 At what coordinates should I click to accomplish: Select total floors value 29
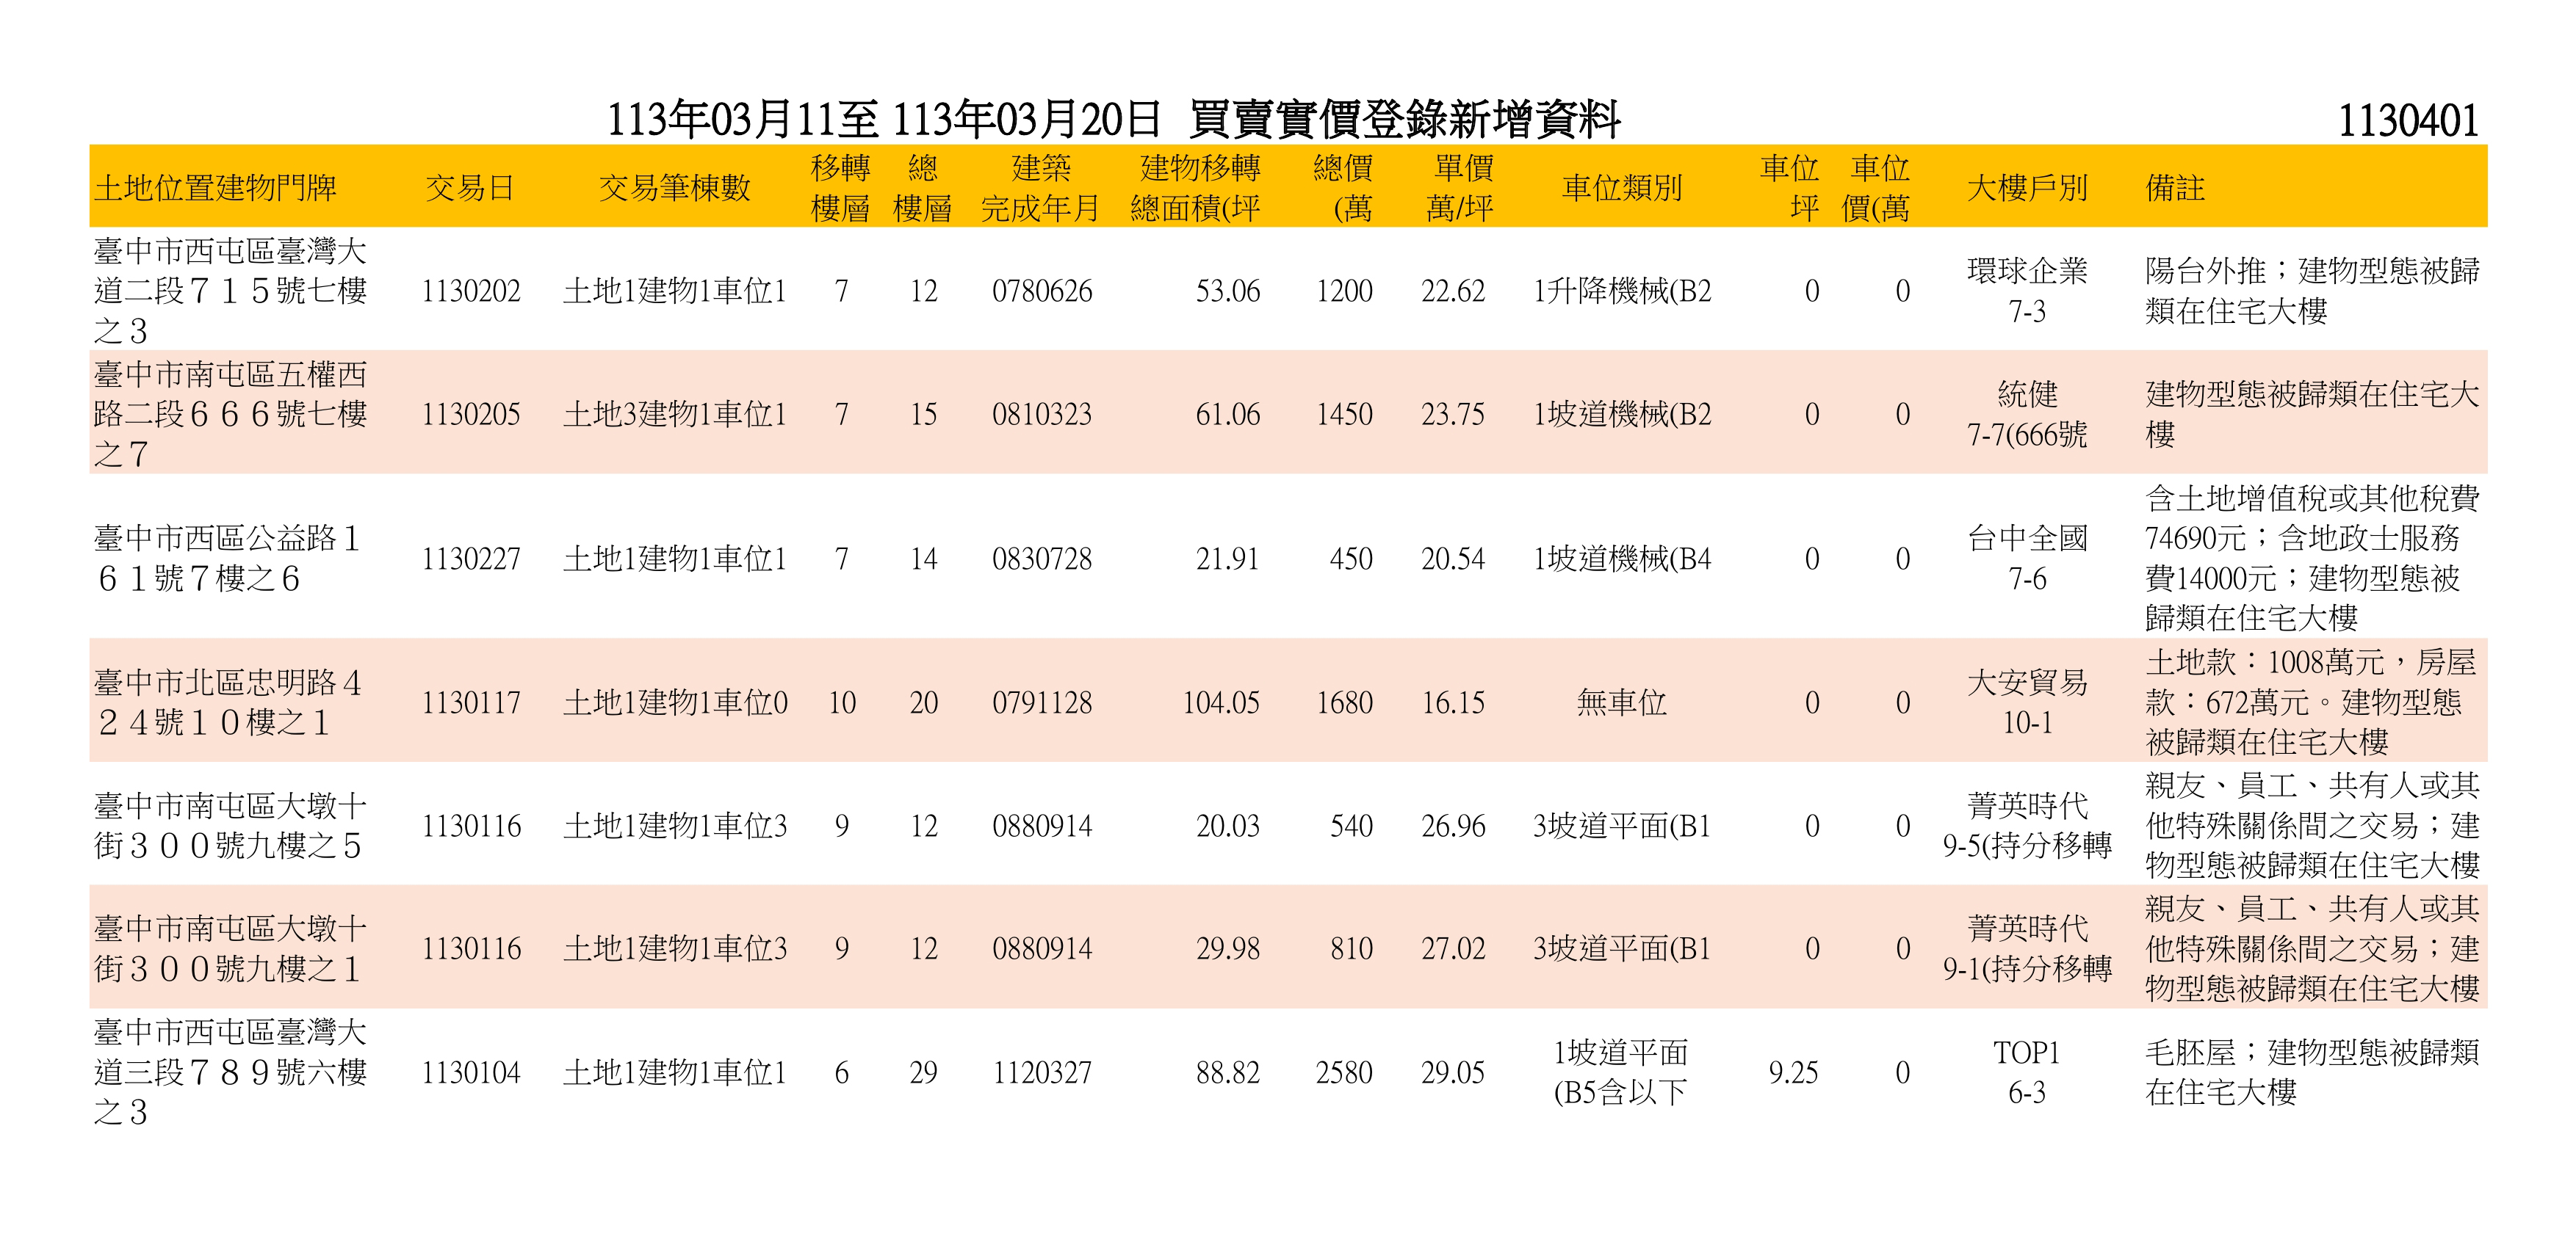pos(923,1072)
